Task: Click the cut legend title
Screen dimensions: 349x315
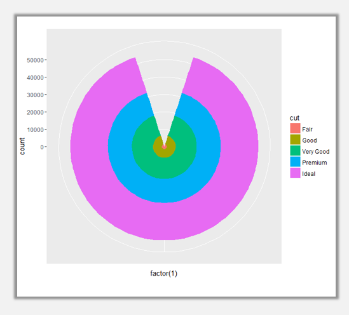Action: [294, 118]
